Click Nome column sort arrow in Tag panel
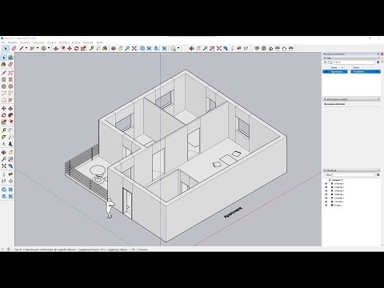Viewport: 384px width, 288px height. coord(342,68)
